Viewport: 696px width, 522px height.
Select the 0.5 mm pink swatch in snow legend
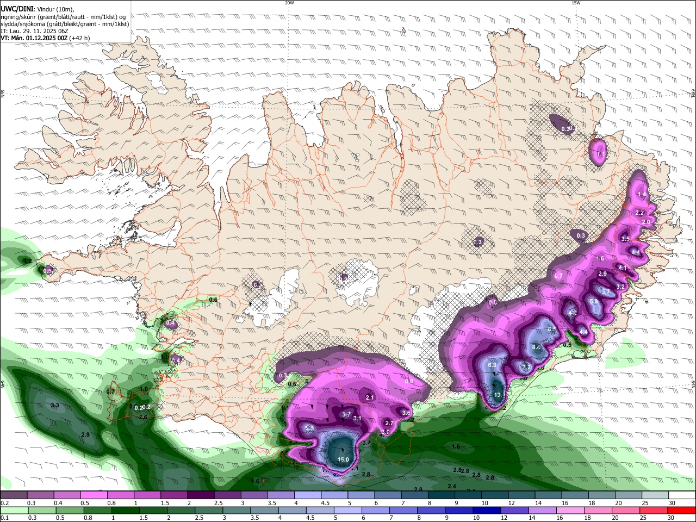[94, 495]
